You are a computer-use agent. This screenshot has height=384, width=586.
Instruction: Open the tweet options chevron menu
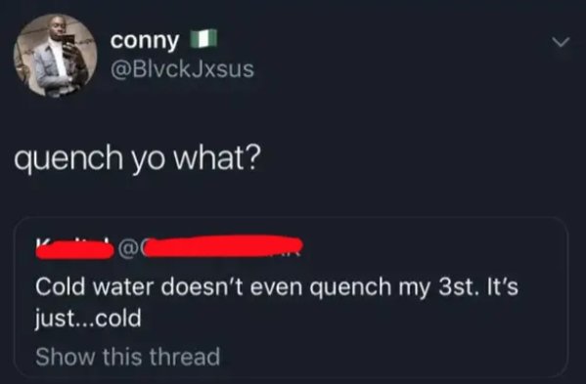point(562,42)
